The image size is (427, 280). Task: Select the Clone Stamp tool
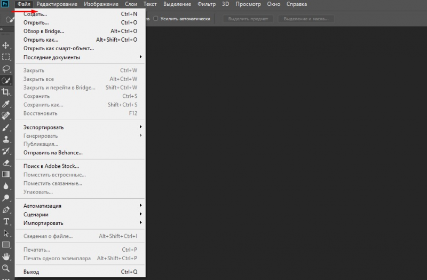pos(6,139)
